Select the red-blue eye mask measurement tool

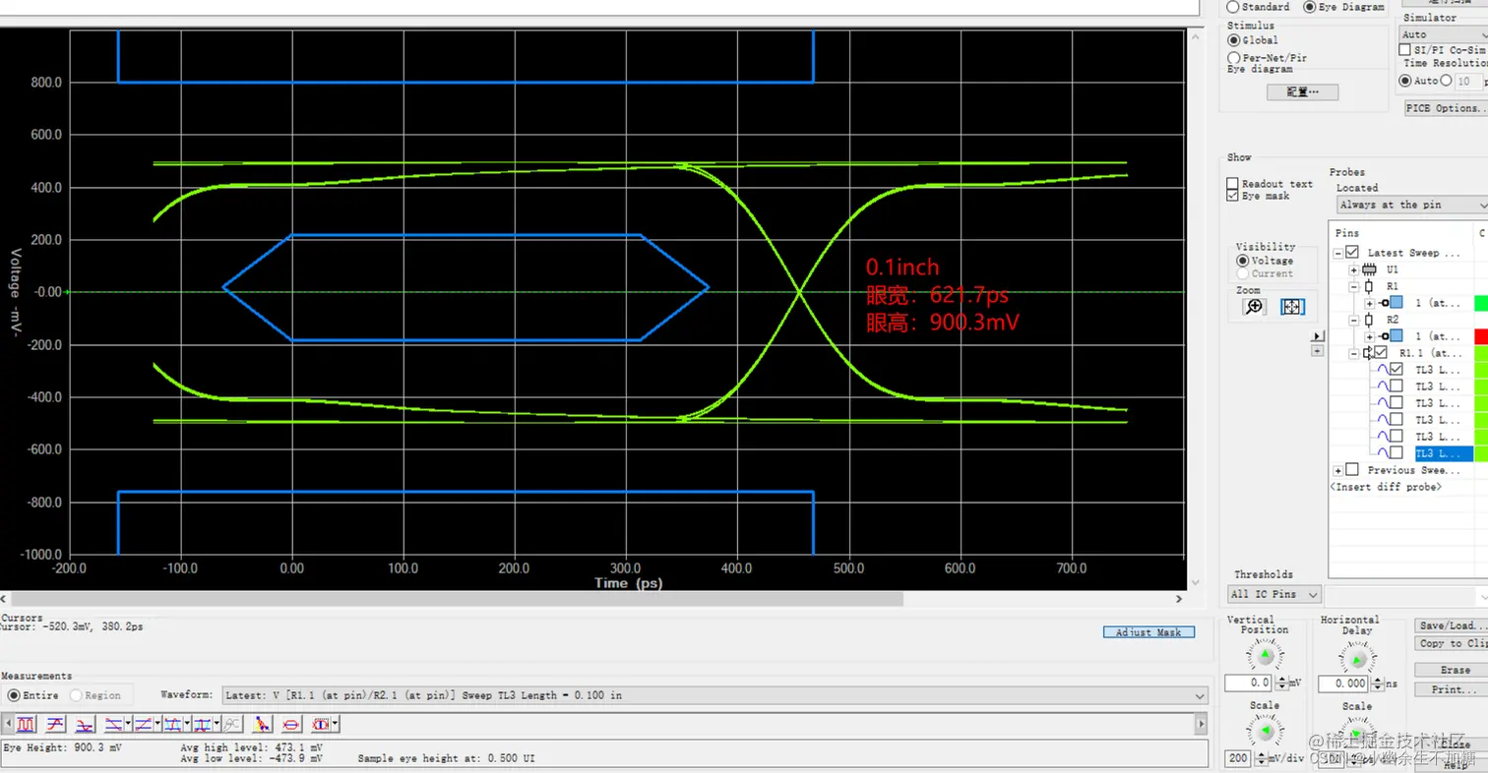click(x=321, y=725)
